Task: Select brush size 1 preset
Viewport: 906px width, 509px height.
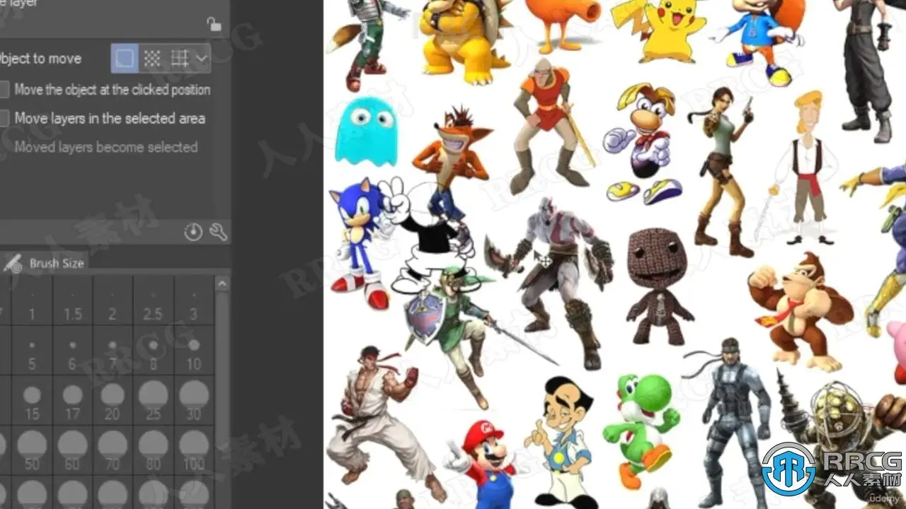Action: tap(32, 300)
